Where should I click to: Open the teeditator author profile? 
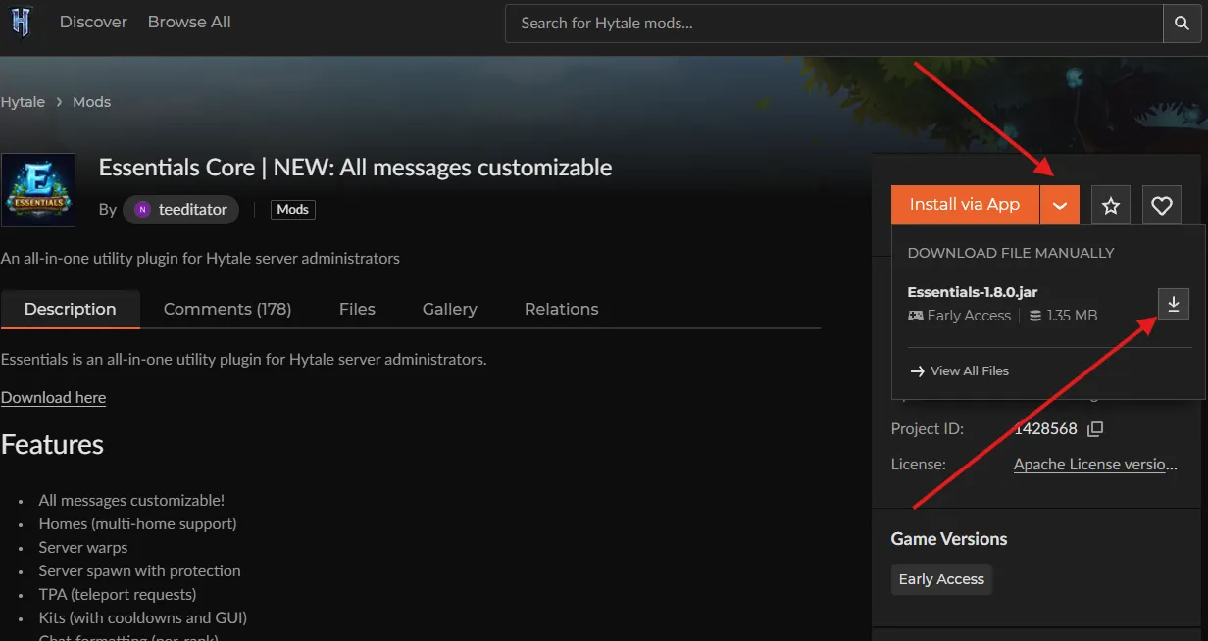(x=182, y=209)
